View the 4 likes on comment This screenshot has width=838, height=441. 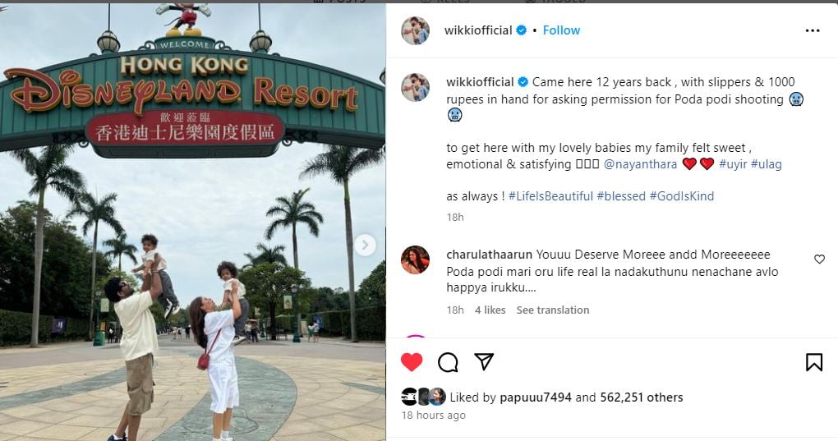tap(490, 310)
